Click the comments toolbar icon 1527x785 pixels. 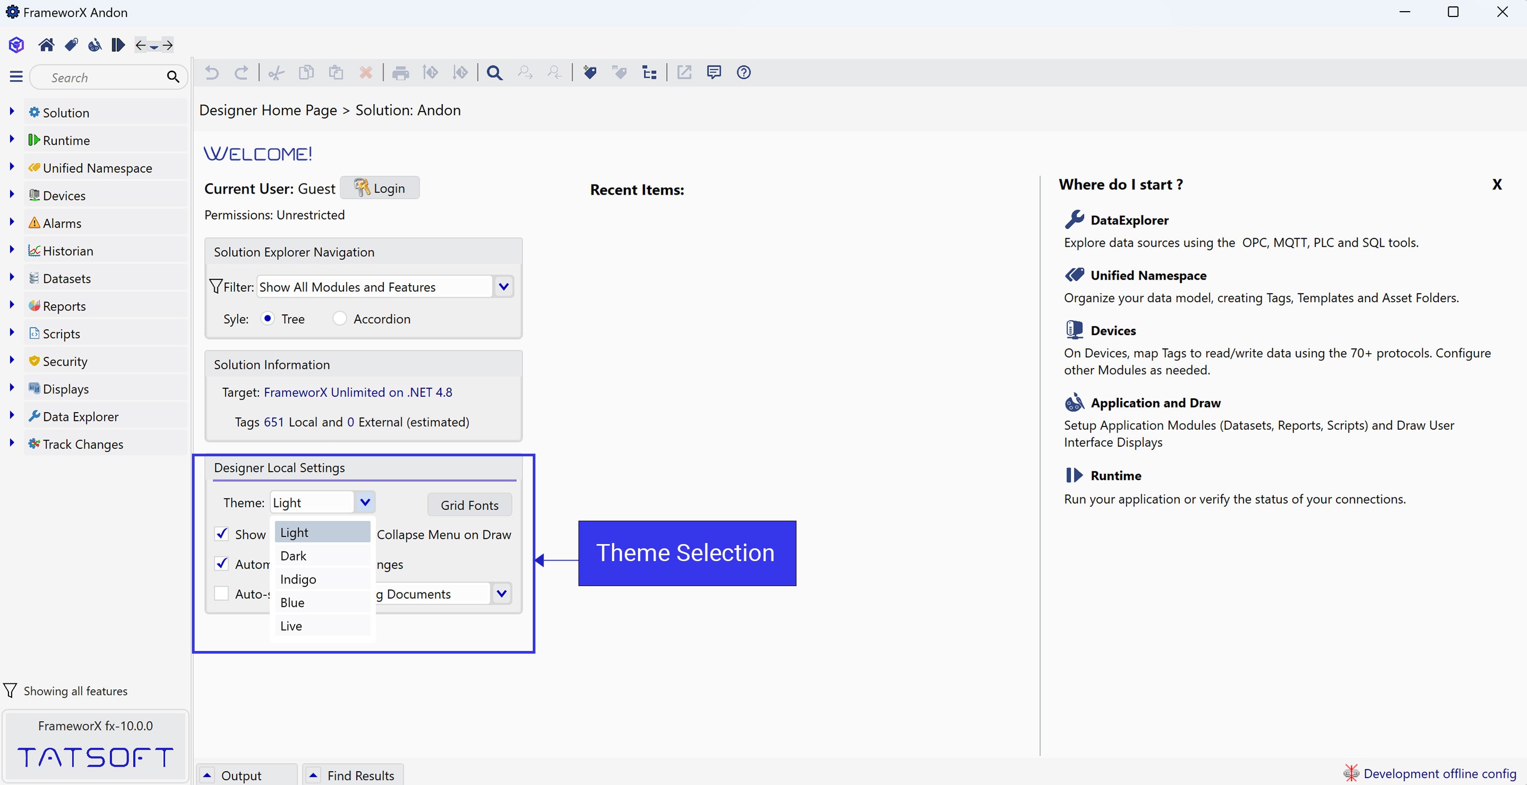[x=714, y=72]
